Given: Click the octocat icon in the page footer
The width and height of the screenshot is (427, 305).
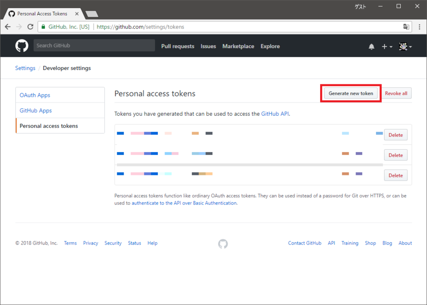Looking at the screenshot, I should click(223, 244).
